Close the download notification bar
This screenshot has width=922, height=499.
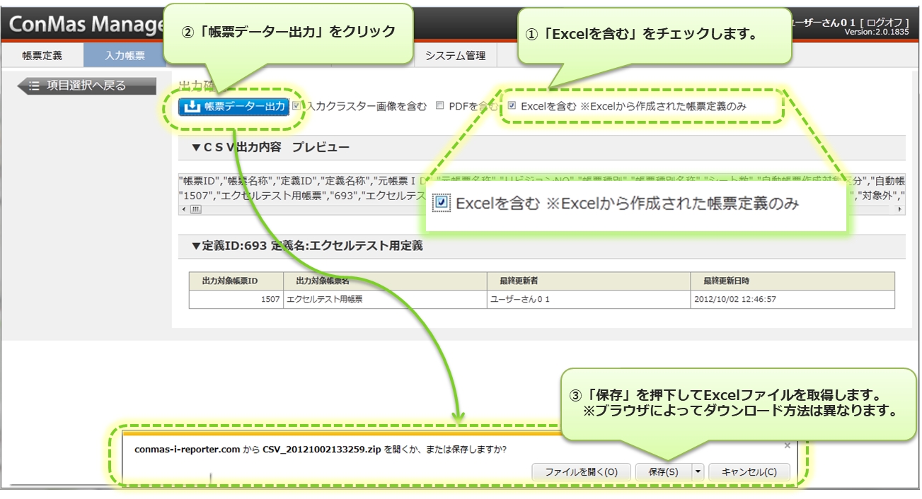click(787, 446)
